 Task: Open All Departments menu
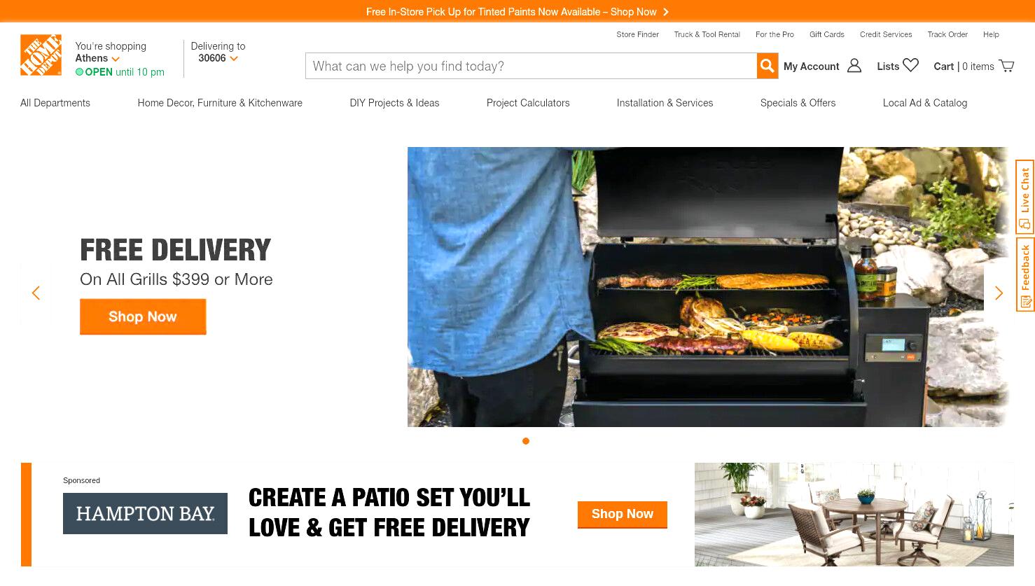55,103
